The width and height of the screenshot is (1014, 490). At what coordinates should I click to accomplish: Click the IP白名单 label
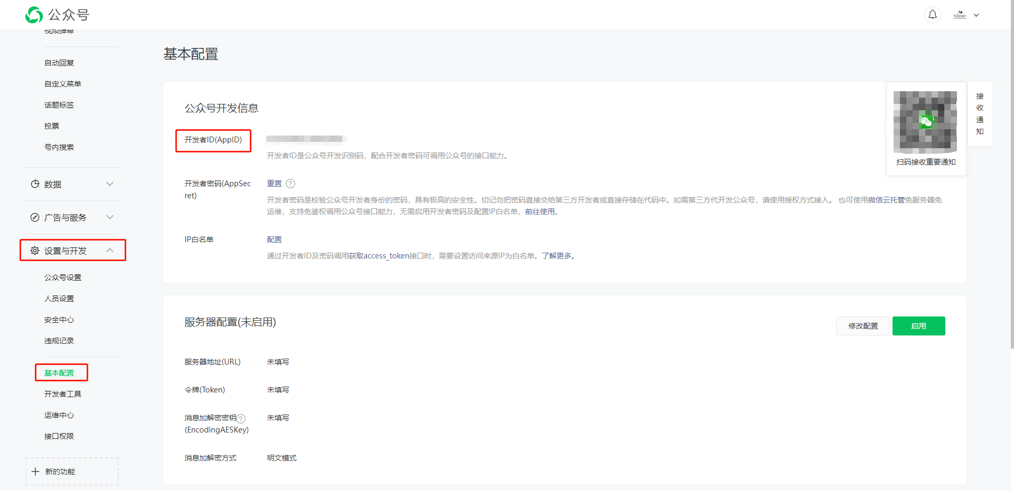pyautogui.click(x=199, y=239)
